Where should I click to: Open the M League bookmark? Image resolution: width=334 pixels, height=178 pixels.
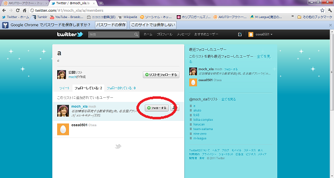click(266, 17)
